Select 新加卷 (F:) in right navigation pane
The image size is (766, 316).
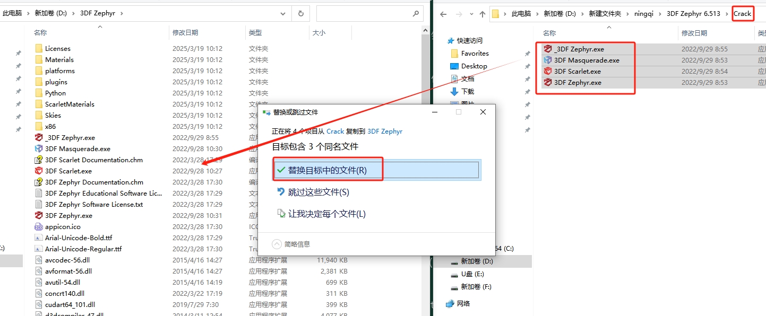(x=476, y=287)
